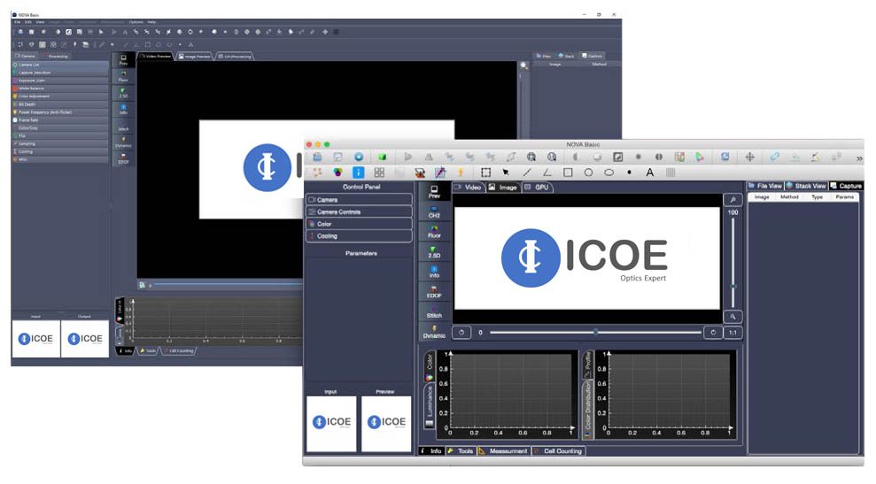Open the File View tab
The image size is (876, 484).
[765, 186]
